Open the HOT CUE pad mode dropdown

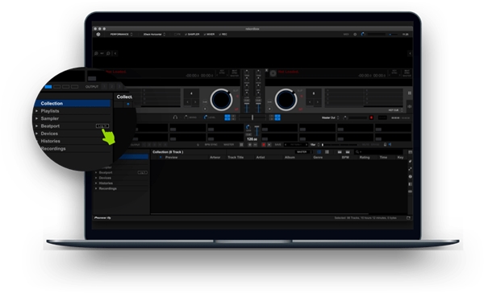click(395, 110)
